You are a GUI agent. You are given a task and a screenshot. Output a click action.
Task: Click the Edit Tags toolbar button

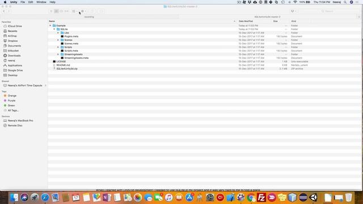[101, 11]
